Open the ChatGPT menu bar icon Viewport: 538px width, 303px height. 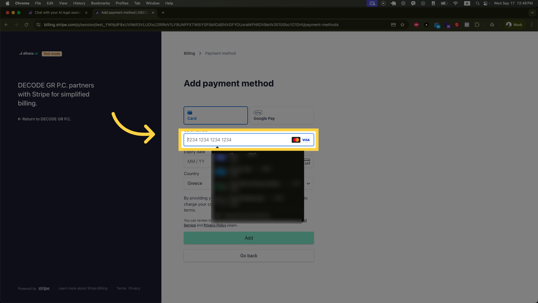(403, 3)
